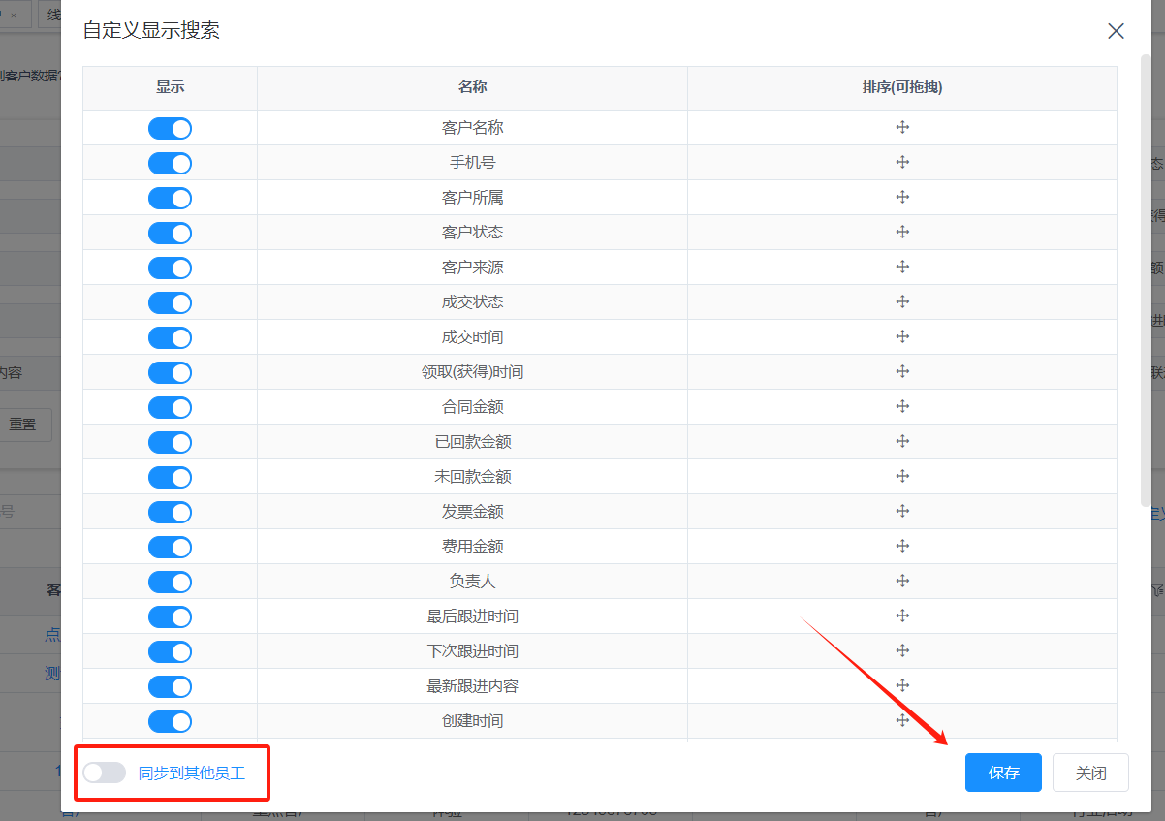
Task: Close the 自定义显示搜索 dialog with X
Action: 1116,31
